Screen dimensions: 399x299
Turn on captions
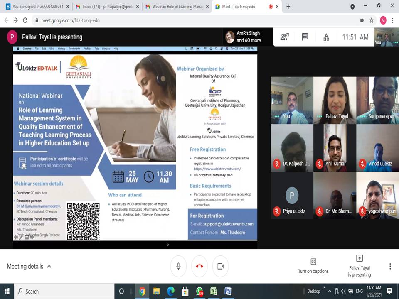tap(313, 266)
